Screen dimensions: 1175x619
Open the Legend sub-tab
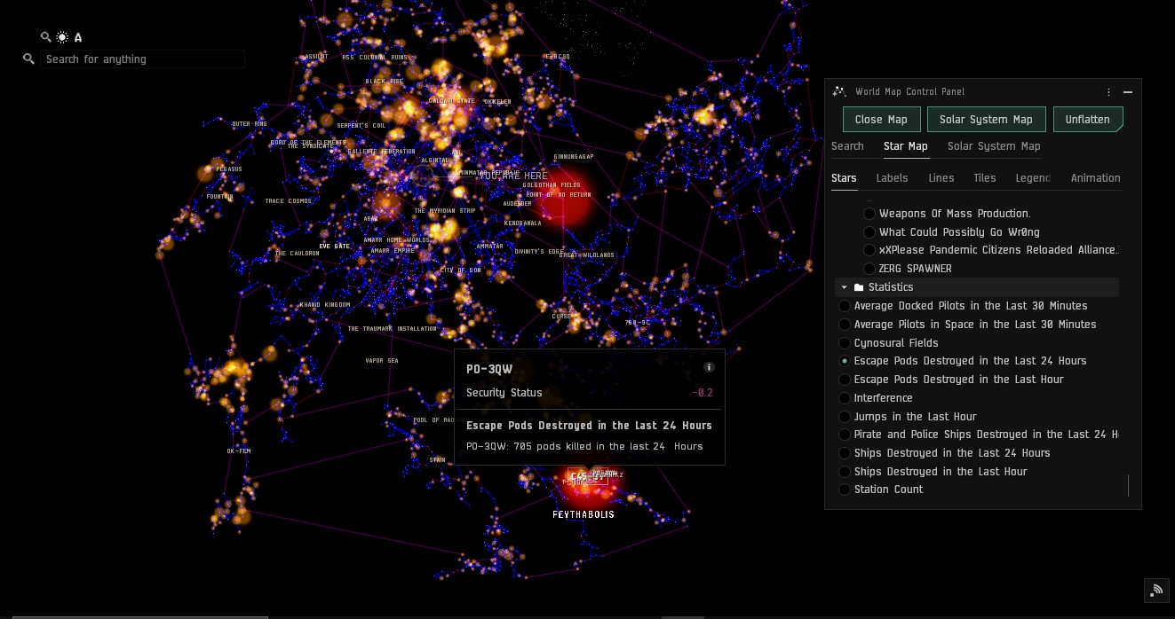(1033, 178)
